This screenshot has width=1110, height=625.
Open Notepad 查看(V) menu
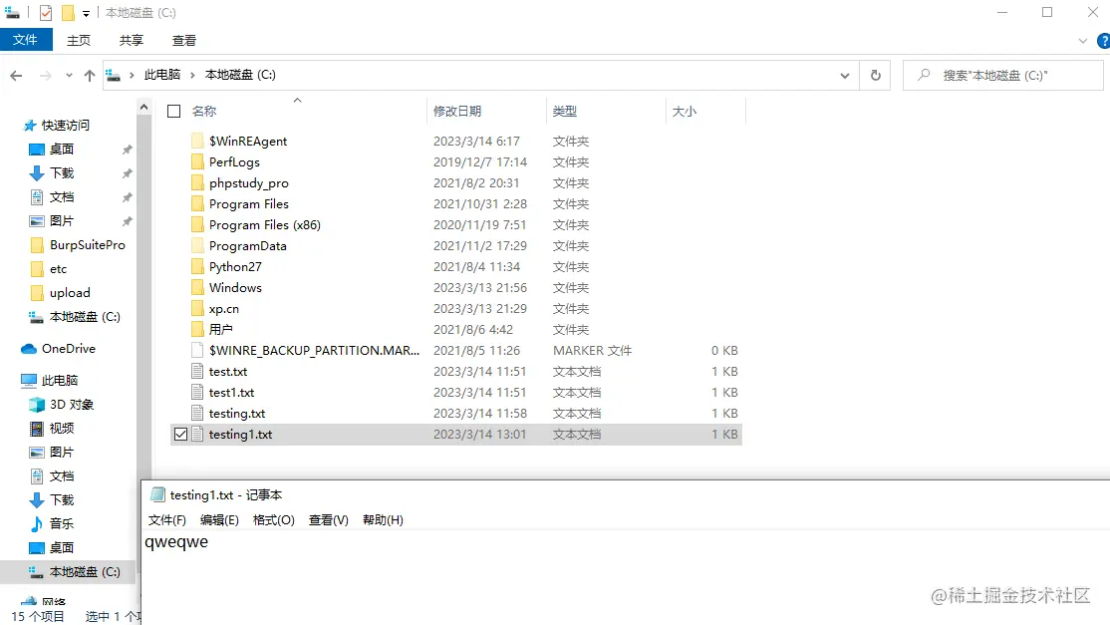click(x=329, y=520)
